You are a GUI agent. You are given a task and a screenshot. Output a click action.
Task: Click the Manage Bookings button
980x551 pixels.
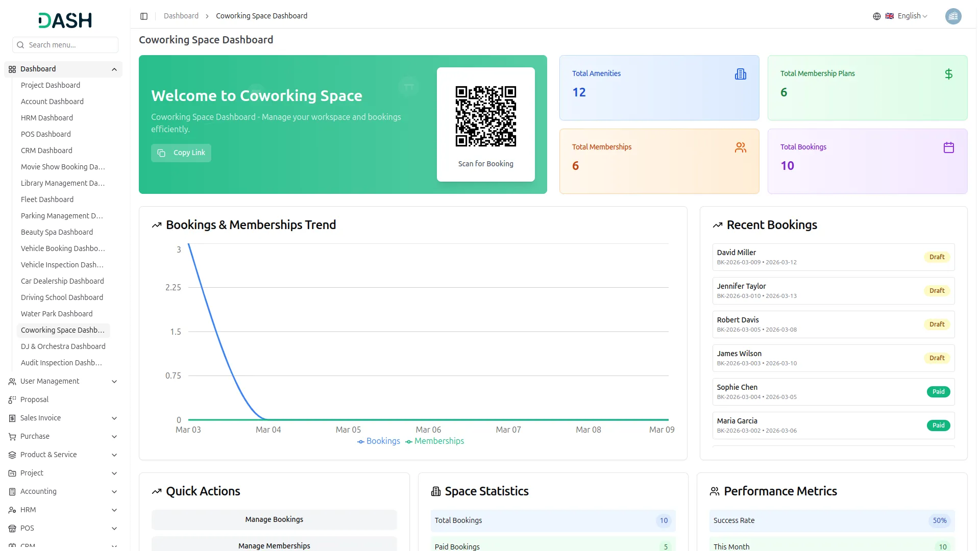274,519
